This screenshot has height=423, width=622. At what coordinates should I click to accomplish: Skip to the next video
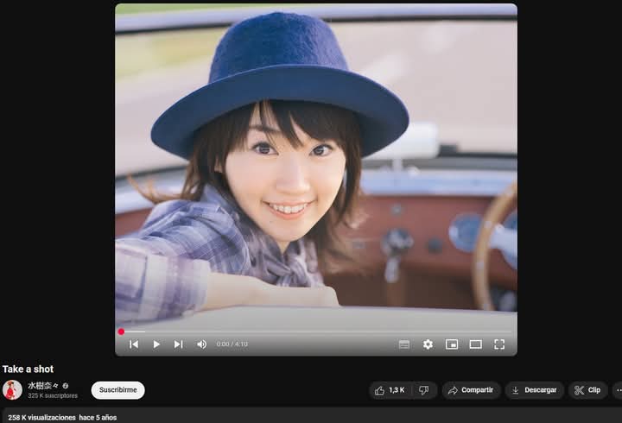tap(178, 344)
